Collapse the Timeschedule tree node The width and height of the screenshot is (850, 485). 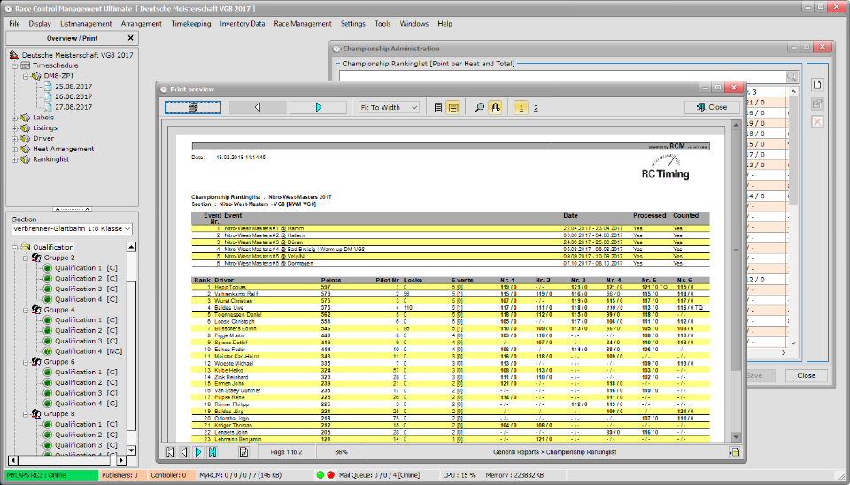[x=15, y=65]
